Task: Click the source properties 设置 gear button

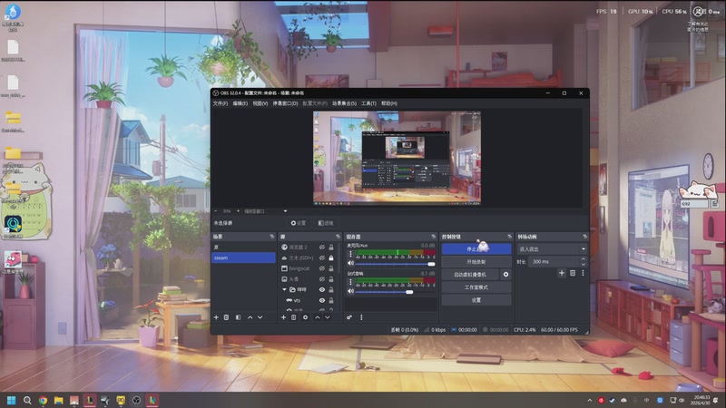Action: pos(299,223)
